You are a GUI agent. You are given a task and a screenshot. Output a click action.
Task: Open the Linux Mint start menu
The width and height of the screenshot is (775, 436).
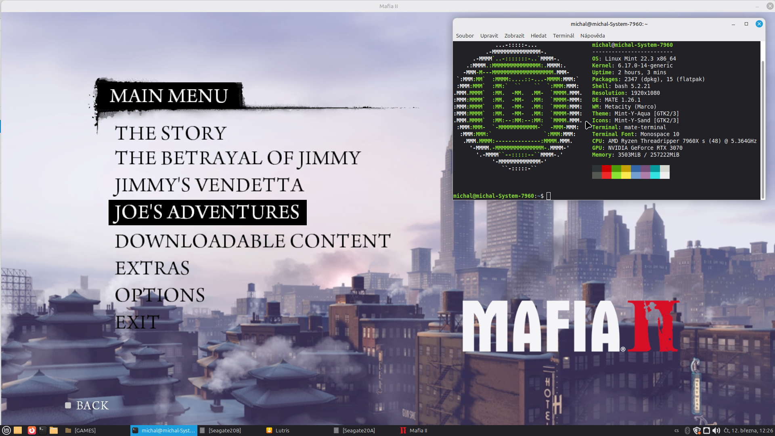click(6, 430)
